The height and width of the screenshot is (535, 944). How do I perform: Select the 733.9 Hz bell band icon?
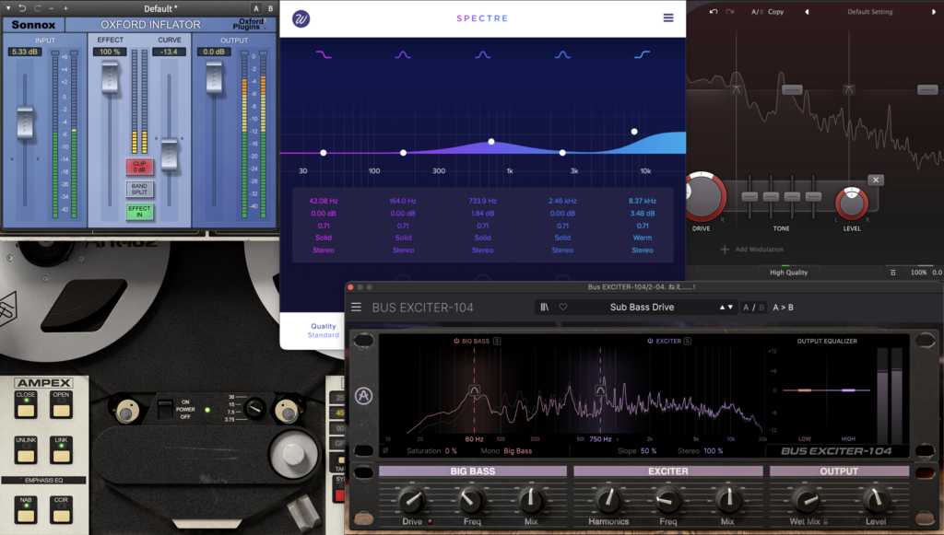483,54
